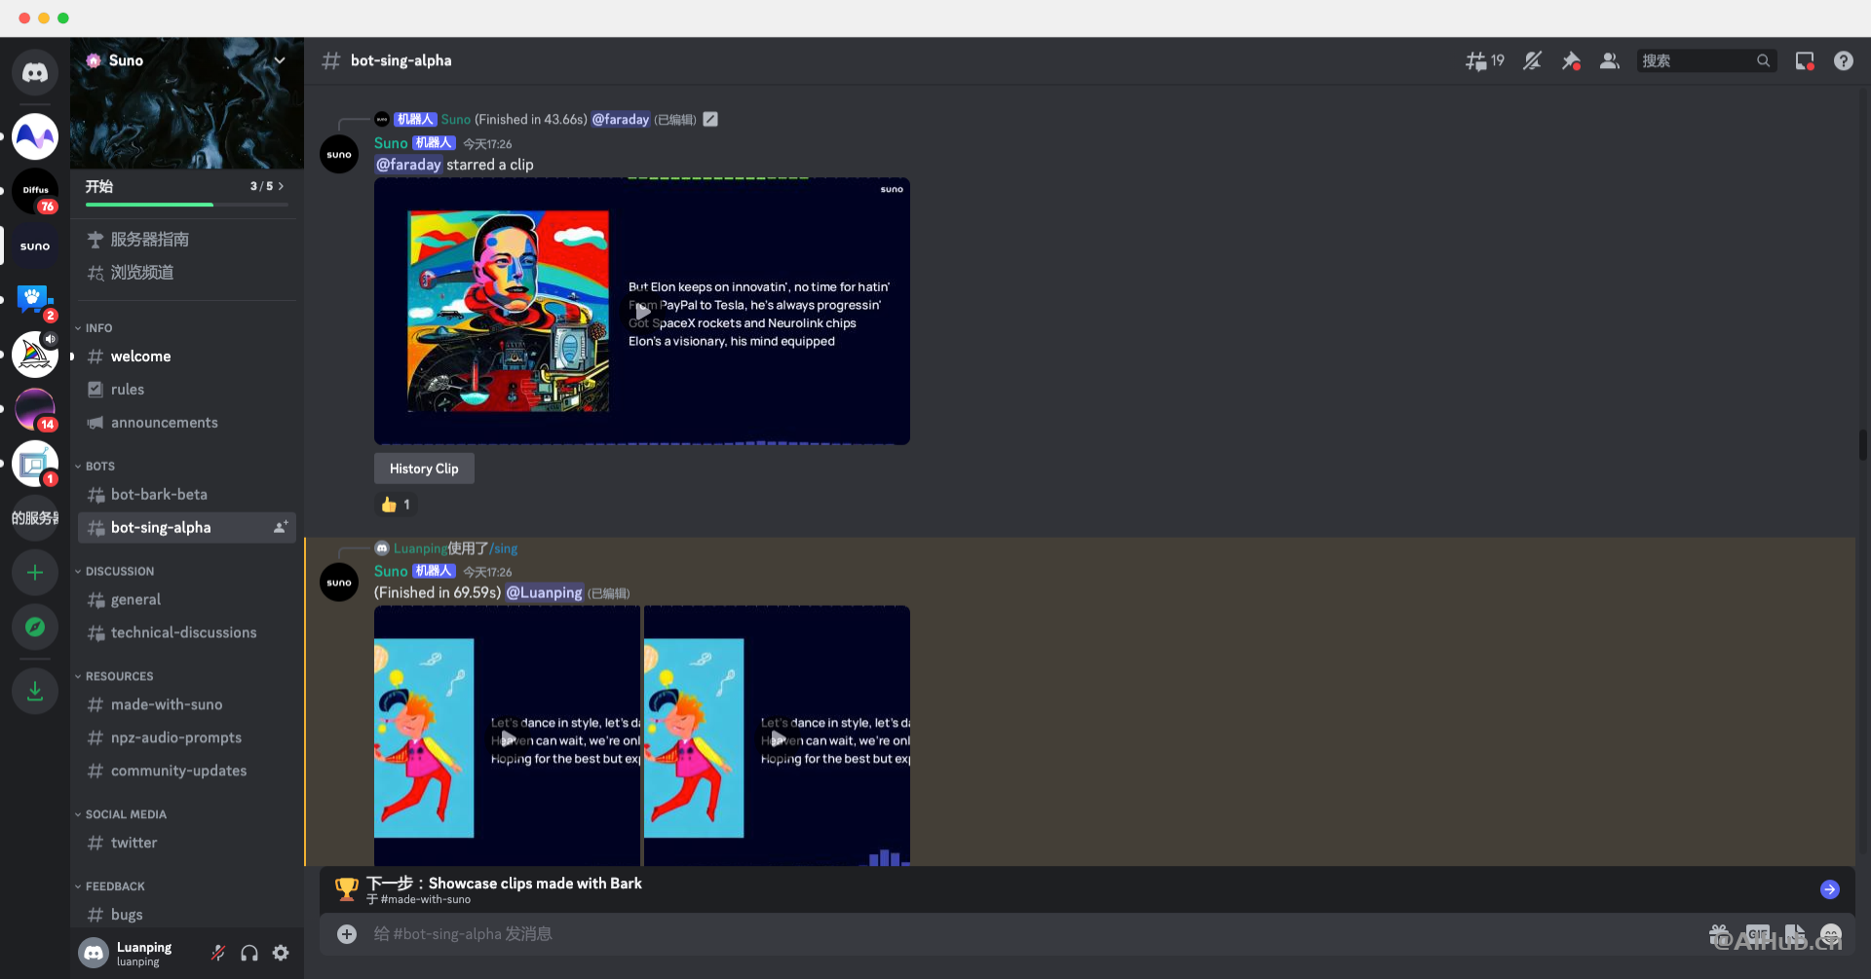The width and height of the screenshot is (1871, 979).
Task: Open explore discoverable servers compass
Action: click(x=35, y=627)
